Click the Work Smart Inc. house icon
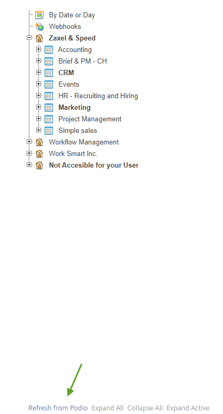 point(39,153)
